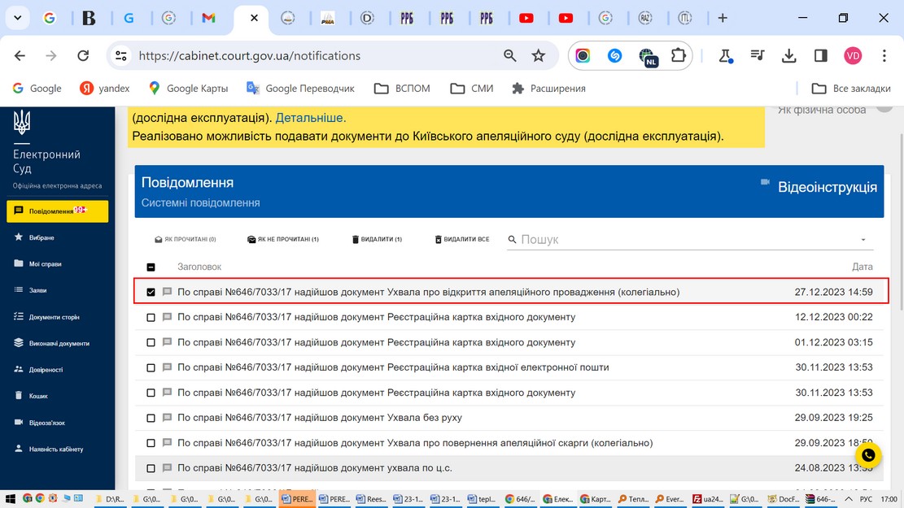904x508 pixels.
Task: Click message icon of 12.12.2023 00:22 row
Action: pyautogui.click(x=167, y=317)
